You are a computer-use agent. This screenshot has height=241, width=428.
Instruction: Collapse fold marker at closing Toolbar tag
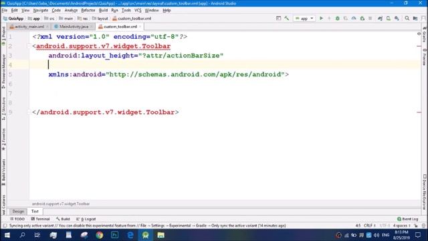point(29,112)
